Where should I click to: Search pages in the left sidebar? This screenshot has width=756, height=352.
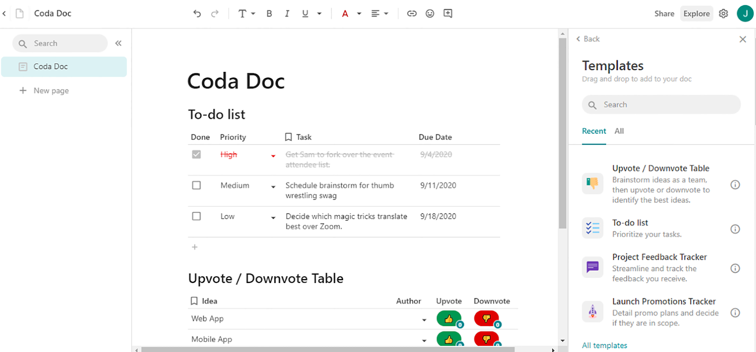click(x=60, y=43)
